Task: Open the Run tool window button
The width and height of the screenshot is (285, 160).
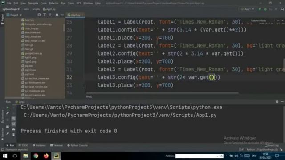Action: click(x=10, y=145)
